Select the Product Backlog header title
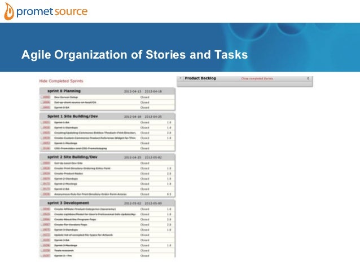The height and width of the screenshot is (270, 360). click(x=200, y=78)
